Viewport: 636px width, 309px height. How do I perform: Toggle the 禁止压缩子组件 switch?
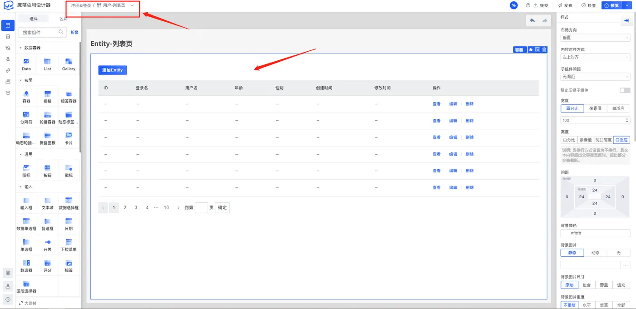tap(625, 90)
